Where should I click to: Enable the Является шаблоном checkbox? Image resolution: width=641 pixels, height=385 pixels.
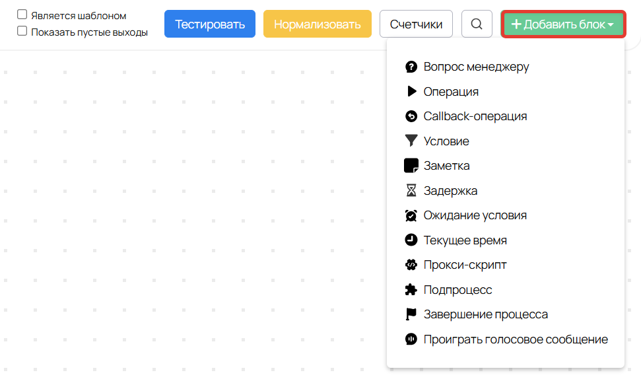pos(22,13)
